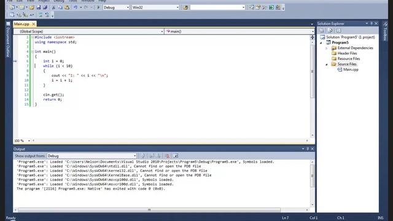This screenshot has height=221, width=393.
Task: Click the code line "cin.get();"
Action: (x=53, y=95)
